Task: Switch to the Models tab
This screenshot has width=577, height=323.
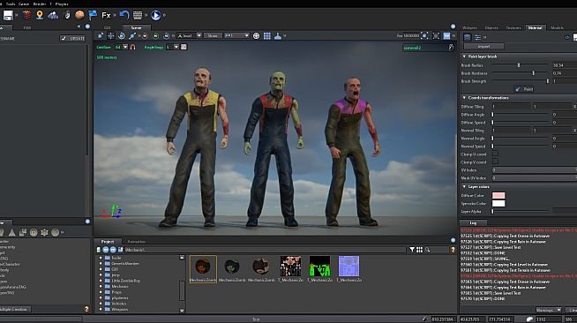Action: (x=557, y=27)
